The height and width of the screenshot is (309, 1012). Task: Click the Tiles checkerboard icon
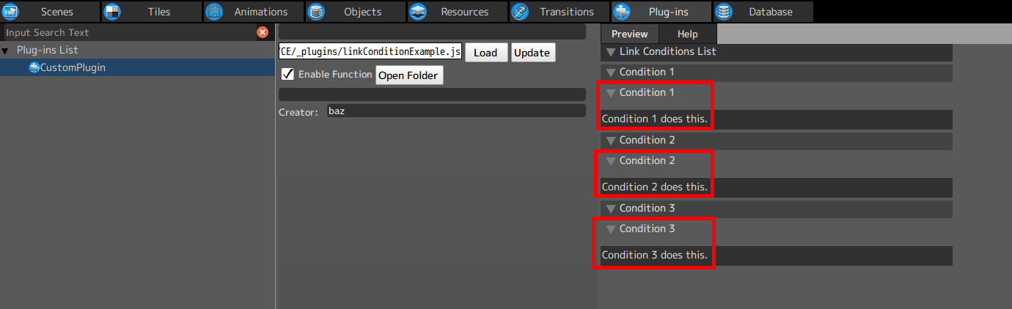pos(112,12)
